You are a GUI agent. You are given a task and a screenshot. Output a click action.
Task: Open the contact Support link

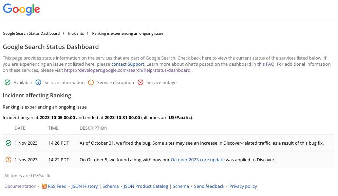coord(128,64)
